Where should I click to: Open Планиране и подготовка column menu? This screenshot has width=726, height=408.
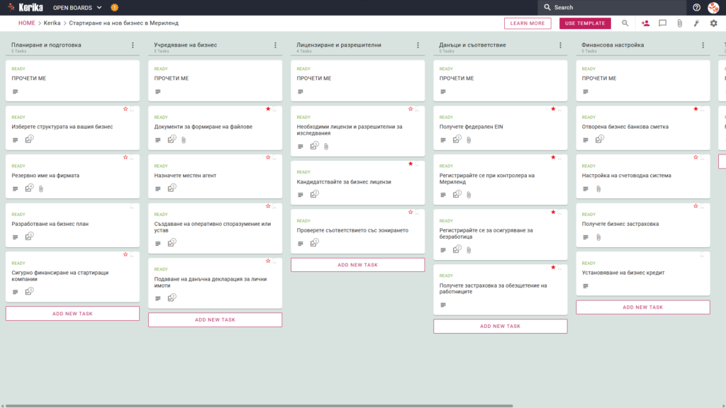coord(133,45)
